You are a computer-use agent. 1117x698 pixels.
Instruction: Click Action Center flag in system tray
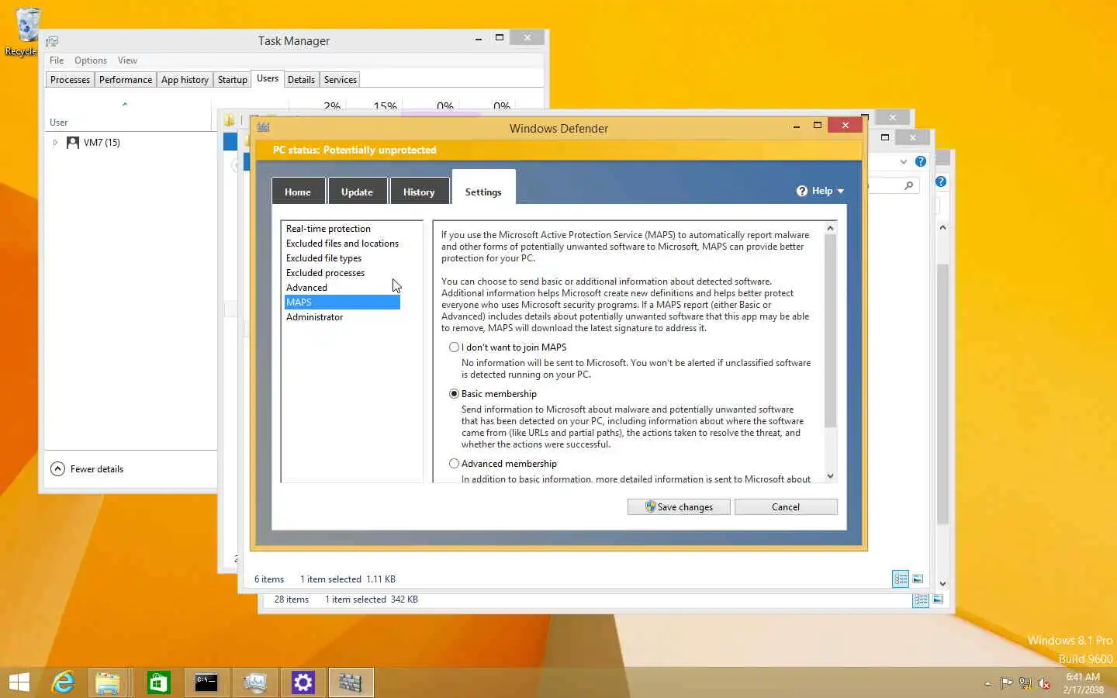pos(1006,683)
